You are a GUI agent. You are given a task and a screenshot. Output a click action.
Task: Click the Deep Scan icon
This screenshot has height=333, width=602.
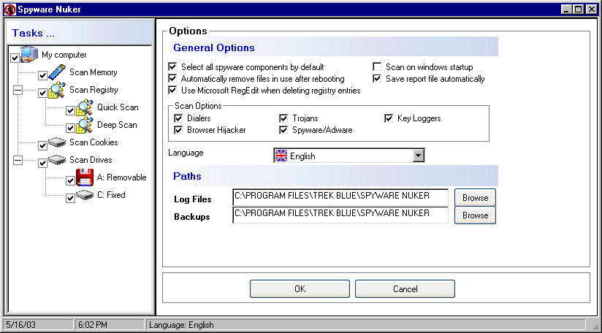85,125
